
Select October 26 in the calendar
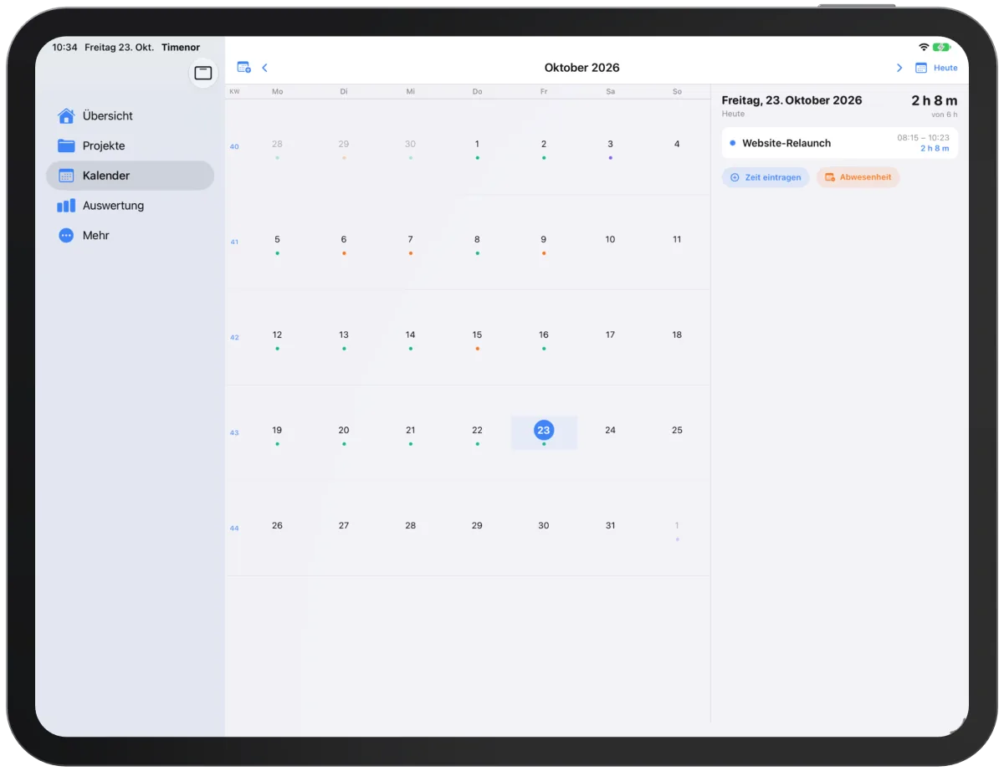point(277,525)
